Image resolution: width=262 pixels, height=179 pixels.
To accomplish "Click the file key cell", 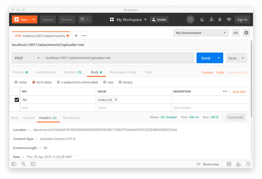I will pyautogui.click(x=58, y=100).
